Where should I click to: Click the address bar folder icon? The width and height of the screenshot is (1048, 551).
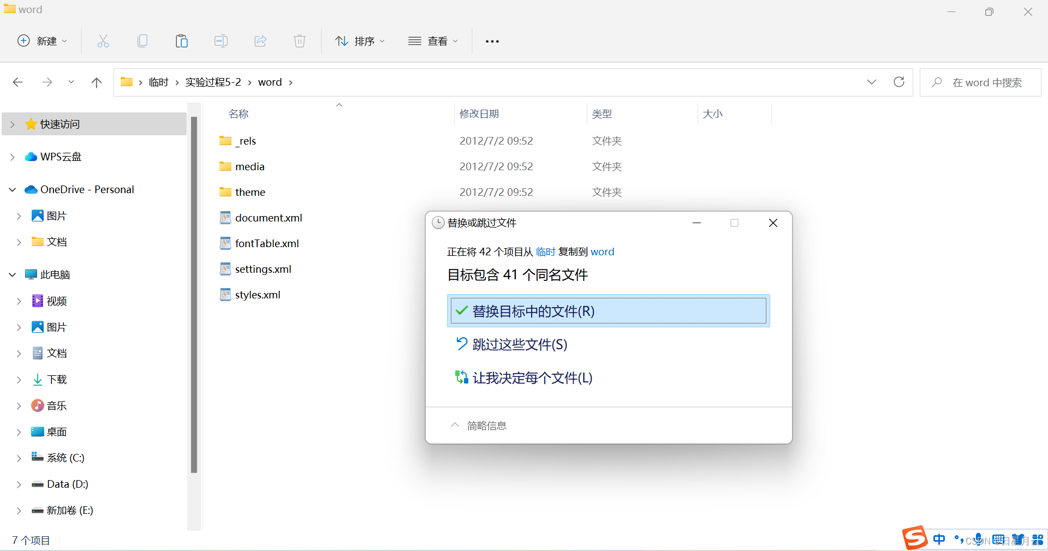point(127,82)
